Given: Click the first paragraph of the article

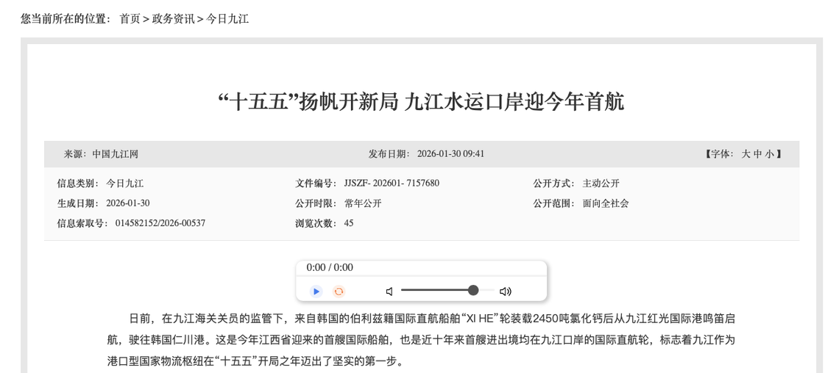Looking at the screenshot, I should (421, 339).
